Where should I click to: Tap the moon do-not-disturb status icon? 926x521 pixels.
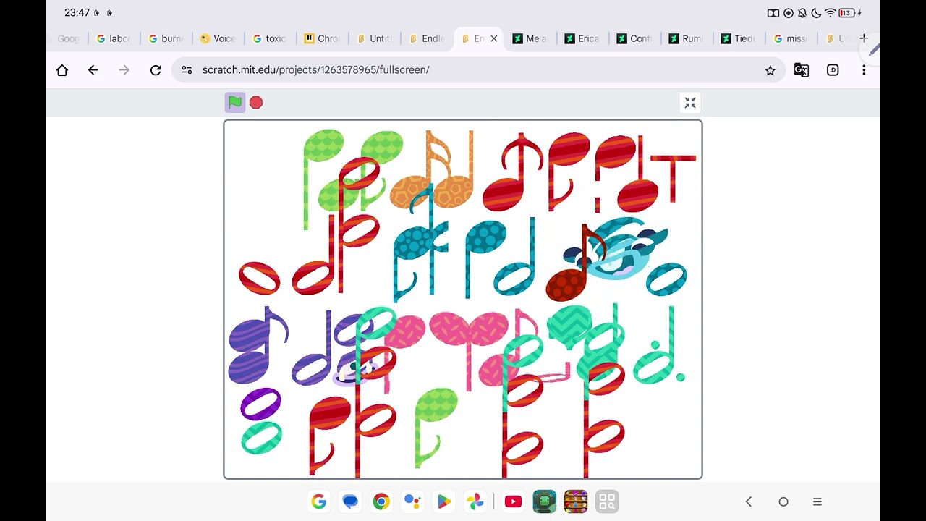point(816,13)
